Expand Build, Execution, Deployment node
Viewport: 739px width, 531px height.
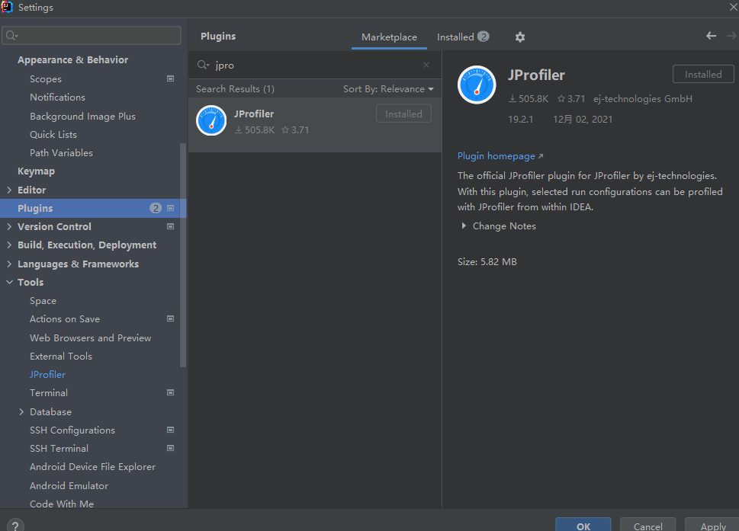(x=9, y=245)
